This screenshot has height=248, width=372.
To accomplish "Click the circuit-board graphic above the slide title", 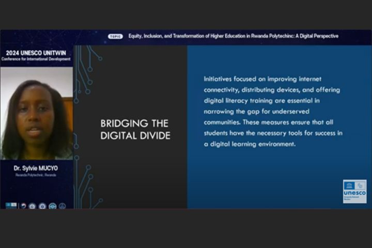I will point(87,73).
